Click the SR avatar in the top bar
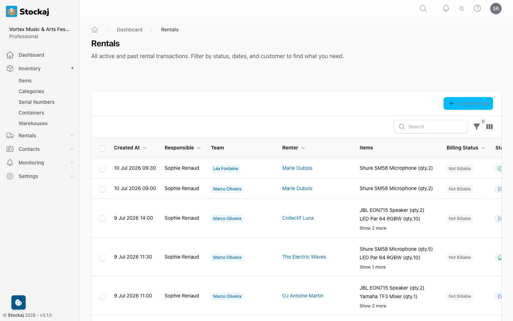513x321 pixels. 496,8
